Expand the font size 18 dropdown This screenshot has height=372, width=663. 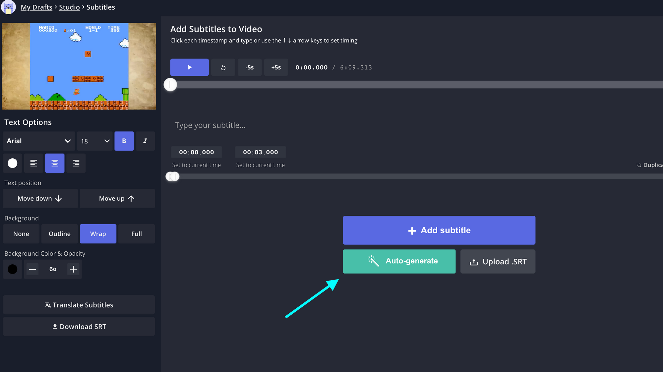point(95,141)
